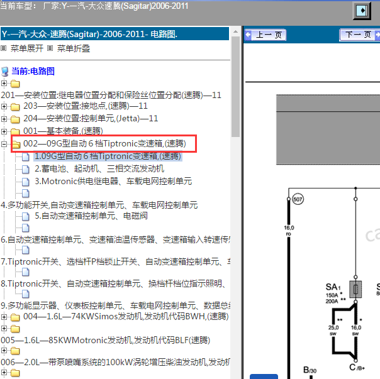Click folder icon of 204—安装位置:控制单元

(x=15, y=119)
